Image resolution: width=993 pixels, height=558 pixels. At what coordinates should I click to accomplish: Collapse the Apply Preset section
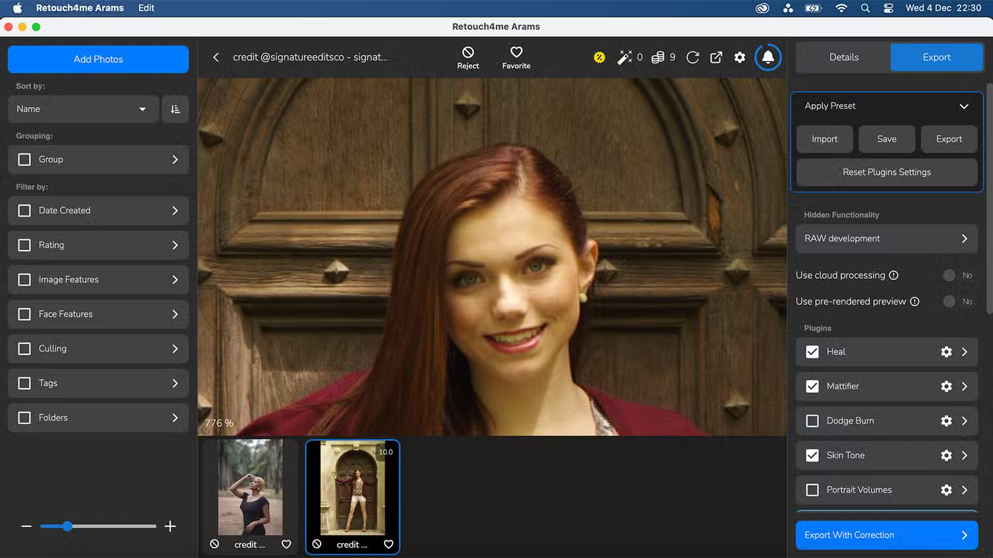click(x=964, y=106)
